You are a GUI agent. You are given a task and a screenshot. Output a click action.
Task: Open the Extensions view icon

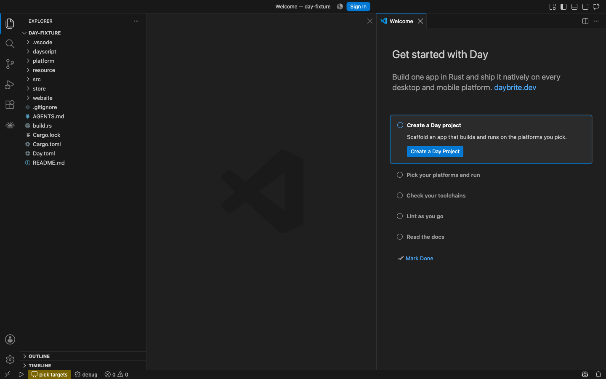(10, 104)
